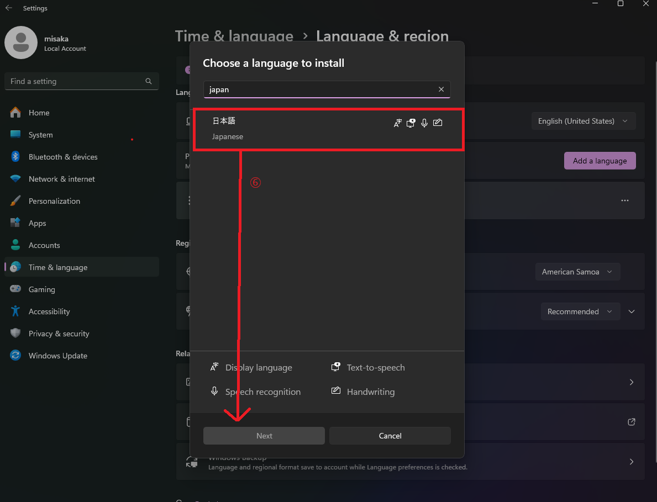
Task: Click the search magnifier icon
Action: click(x=148, y=81)
